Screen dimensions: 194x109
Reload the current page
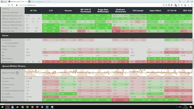9,5
